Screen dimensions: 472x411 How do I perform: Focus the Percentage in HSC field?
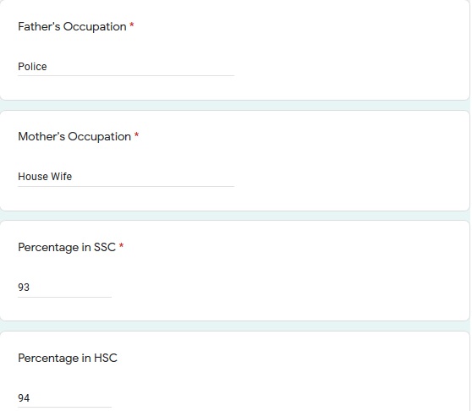pyautogui.click(x=64, y=397)
